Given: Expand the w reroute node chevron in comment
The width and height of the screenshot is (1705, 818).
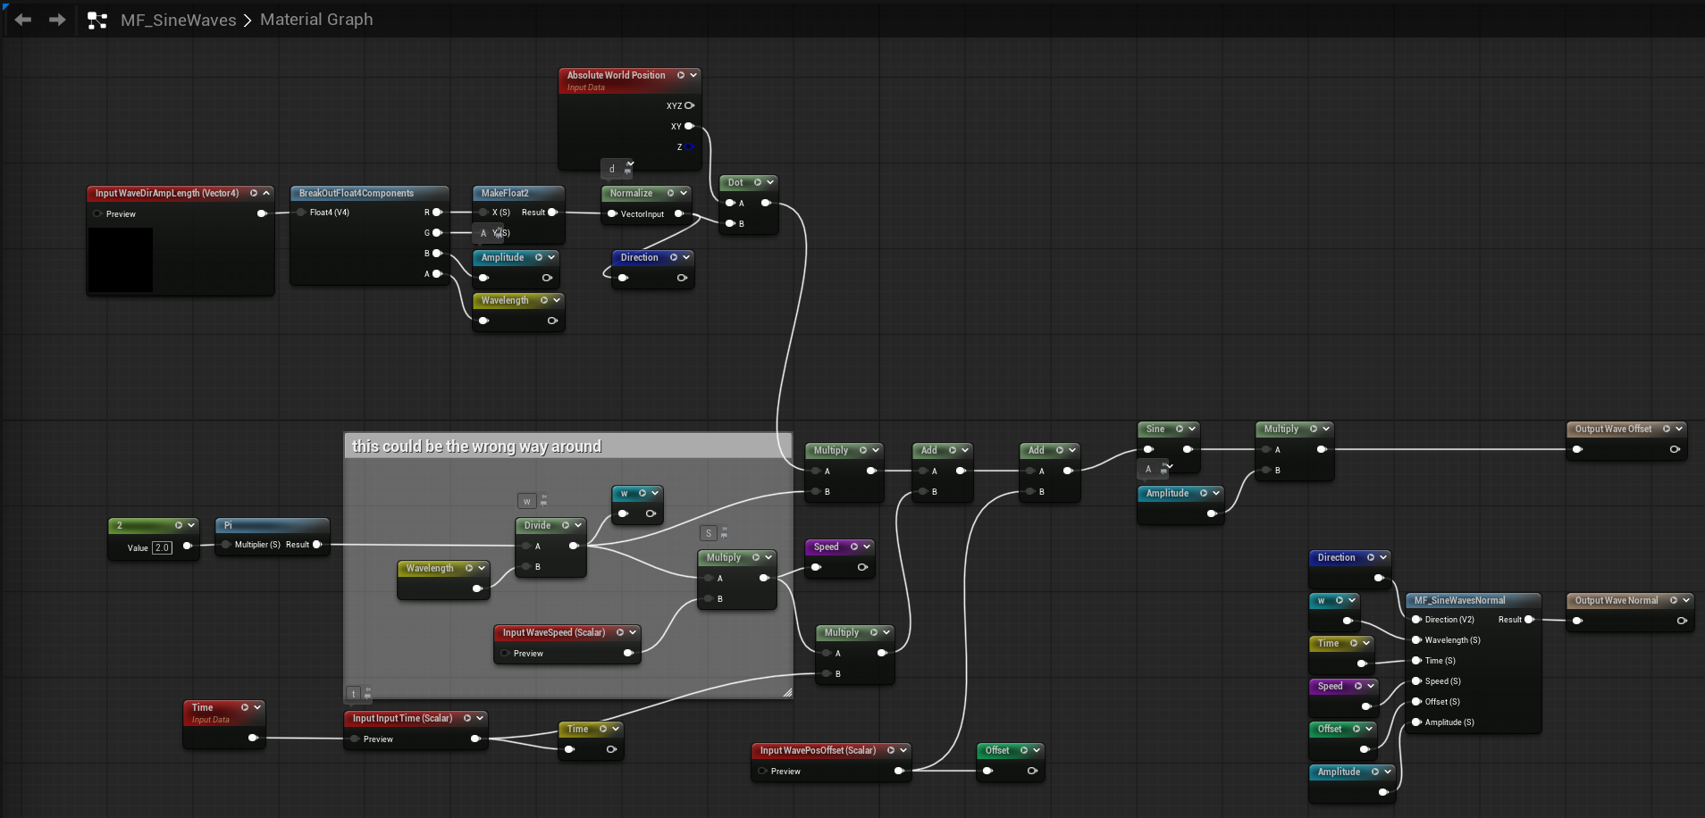Looking at the screenshot, I should pos(655,493).
